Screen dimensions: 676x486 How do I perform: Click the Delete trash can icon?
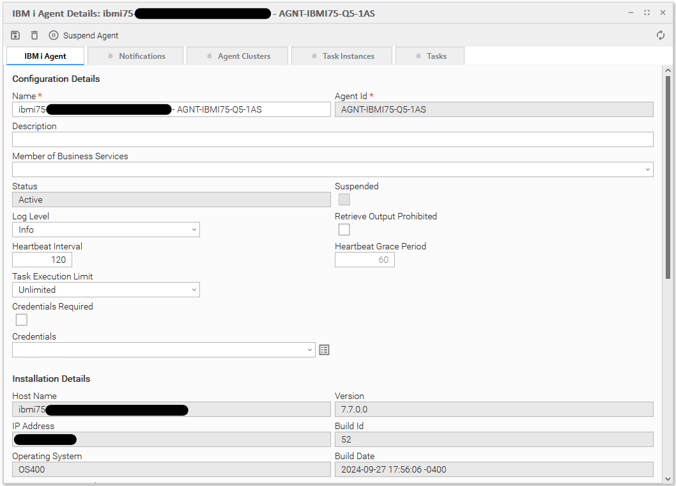coord(35,36)
